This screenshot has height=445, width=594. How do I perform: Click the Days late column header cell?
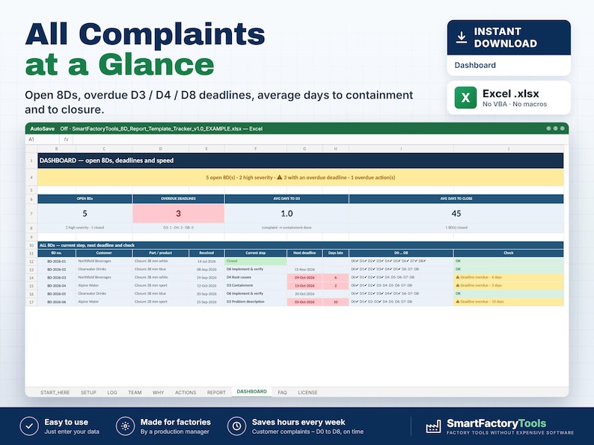tap(336, 253)
